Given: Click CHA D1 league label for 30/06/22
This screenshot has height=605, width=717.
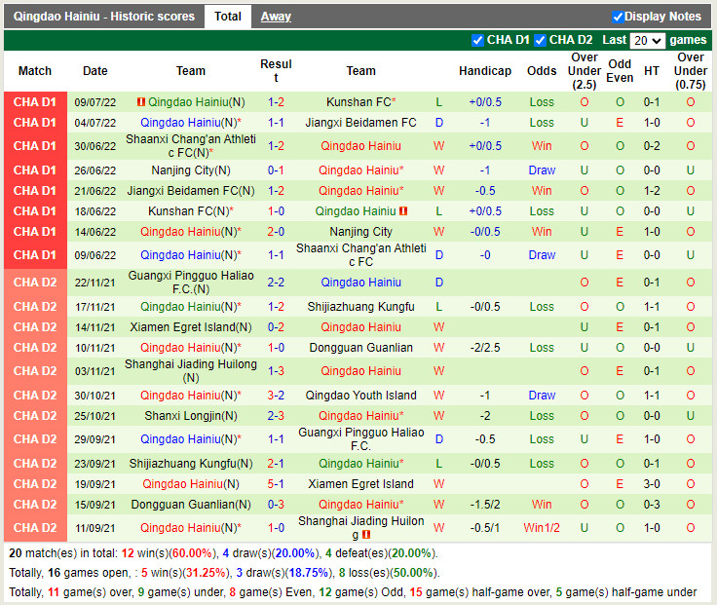Looking at the screenshot, I should click(x=35, y=146).
